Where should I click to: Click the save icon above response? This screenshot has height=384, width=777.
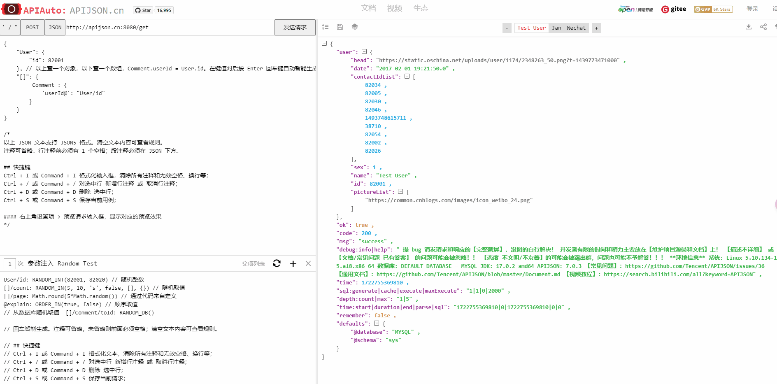(340, 27)
